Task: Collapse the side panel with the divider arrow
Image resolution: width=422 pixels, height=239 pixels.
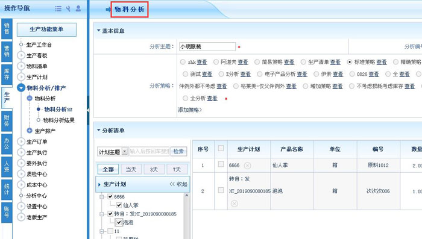Action: 88,110
